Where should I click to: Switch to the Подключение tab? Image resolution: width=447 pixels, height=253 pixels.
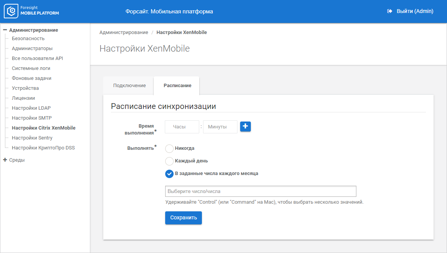[129, 86]
